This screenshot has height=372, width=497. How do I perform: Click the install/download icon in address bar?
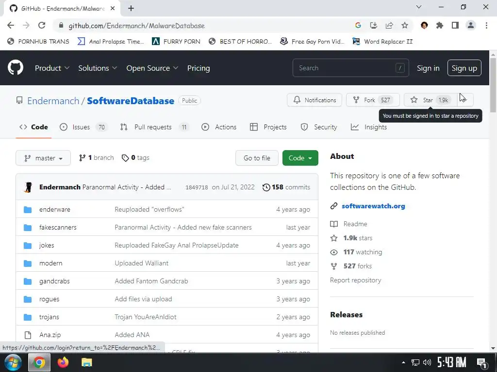[374, 25]
